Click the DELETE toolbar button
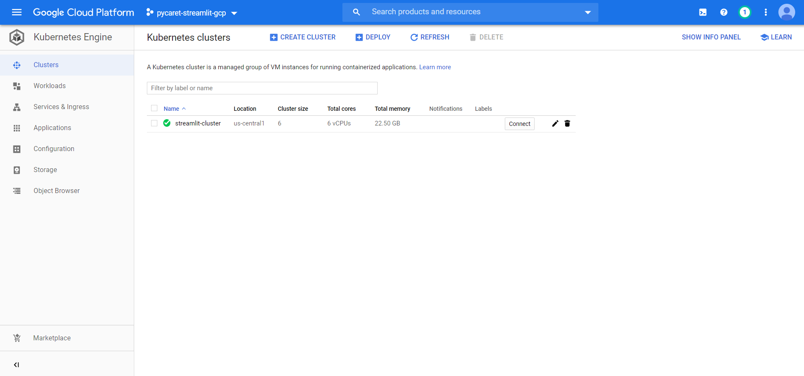This screenshot has height=376, width=804. pyautogui.click(x=486, y=37)
